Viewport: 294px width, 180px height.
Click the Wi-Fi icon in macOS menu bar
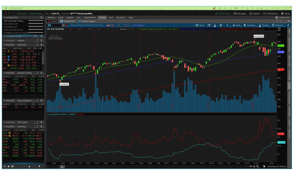[x=242, y=8]
